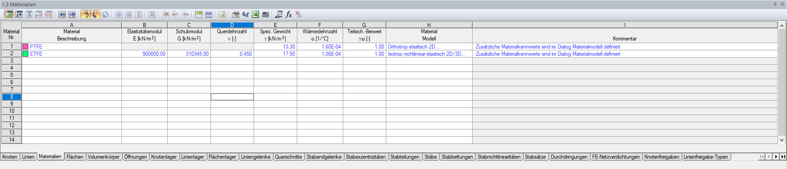Export table to Excel icon
Screen dimensions: 787x169
255,14
